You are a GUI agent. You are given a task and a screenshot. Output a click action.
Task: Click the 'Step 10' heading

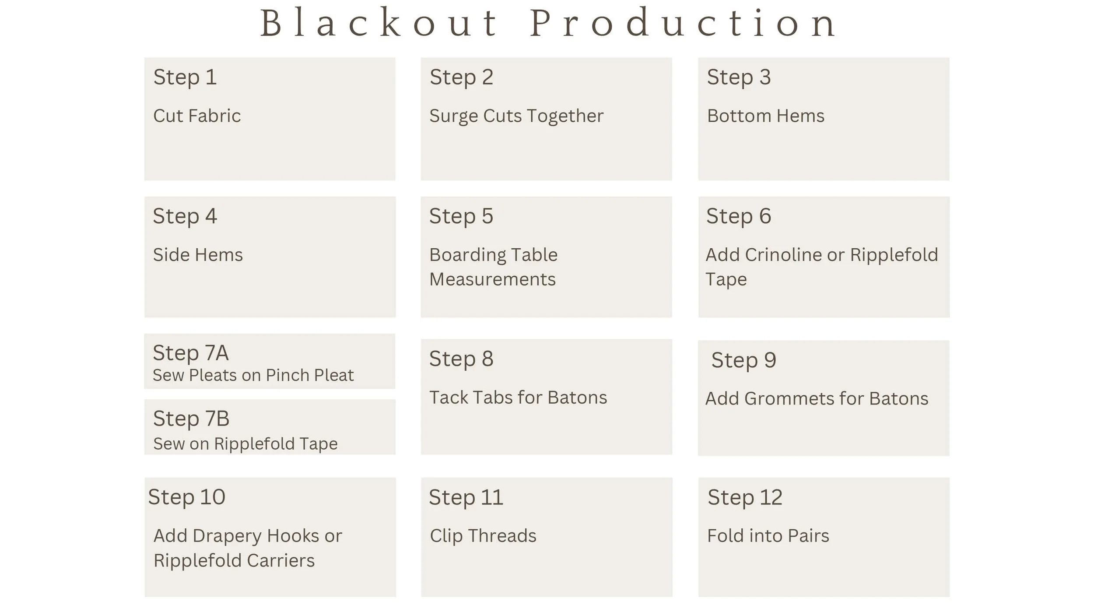[187, 497]
